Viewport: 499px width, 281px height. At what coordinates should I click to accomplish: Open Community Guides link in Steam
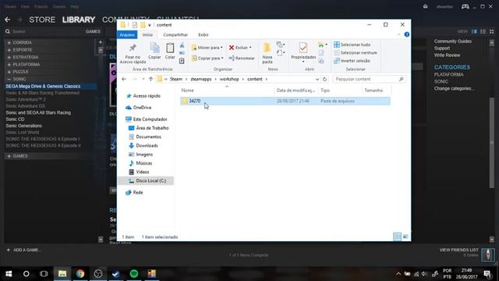[453, 41]
